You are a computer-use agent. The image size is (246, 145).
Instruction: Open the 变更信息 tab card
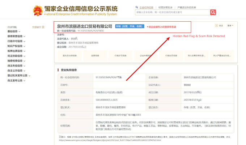tap(95, 55)
